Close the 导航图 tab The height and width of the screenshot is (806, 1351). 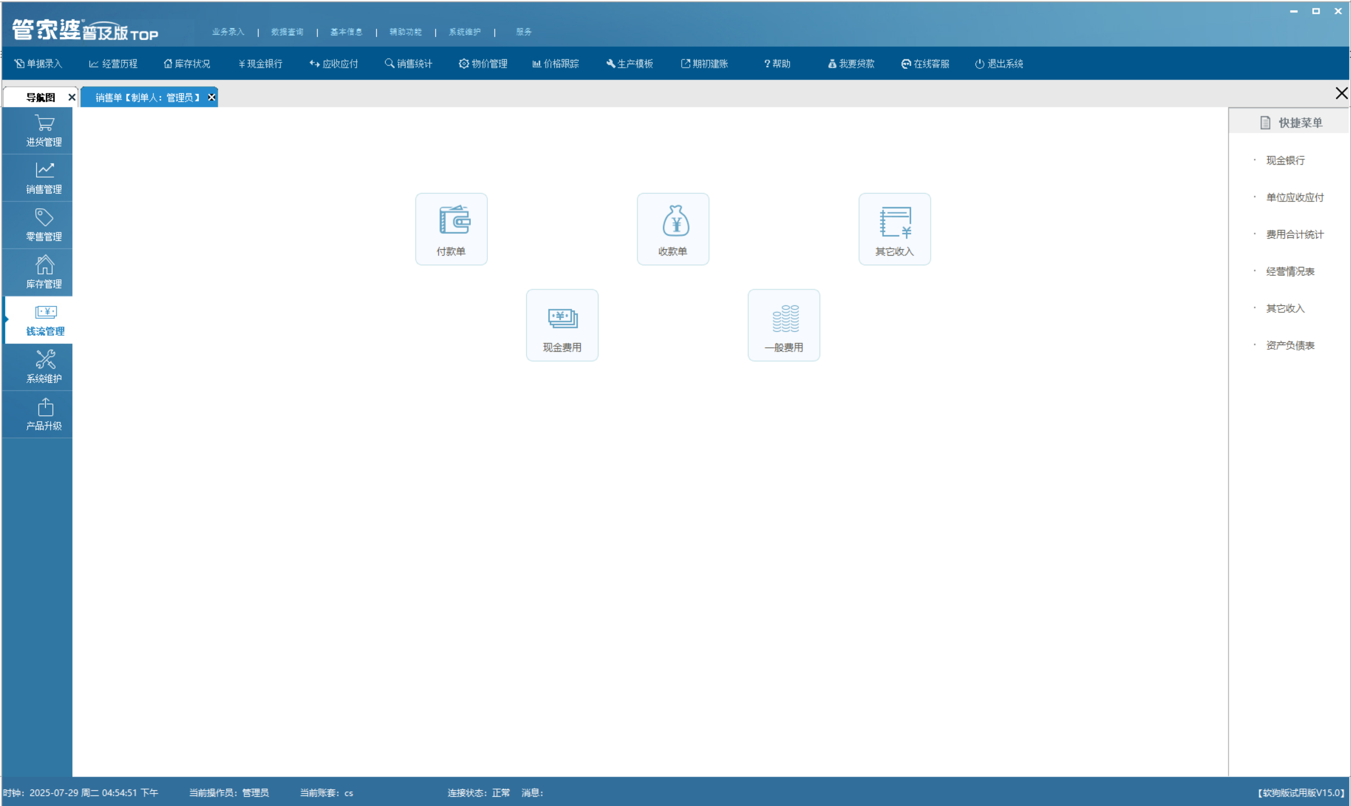(x=72, y=97)
